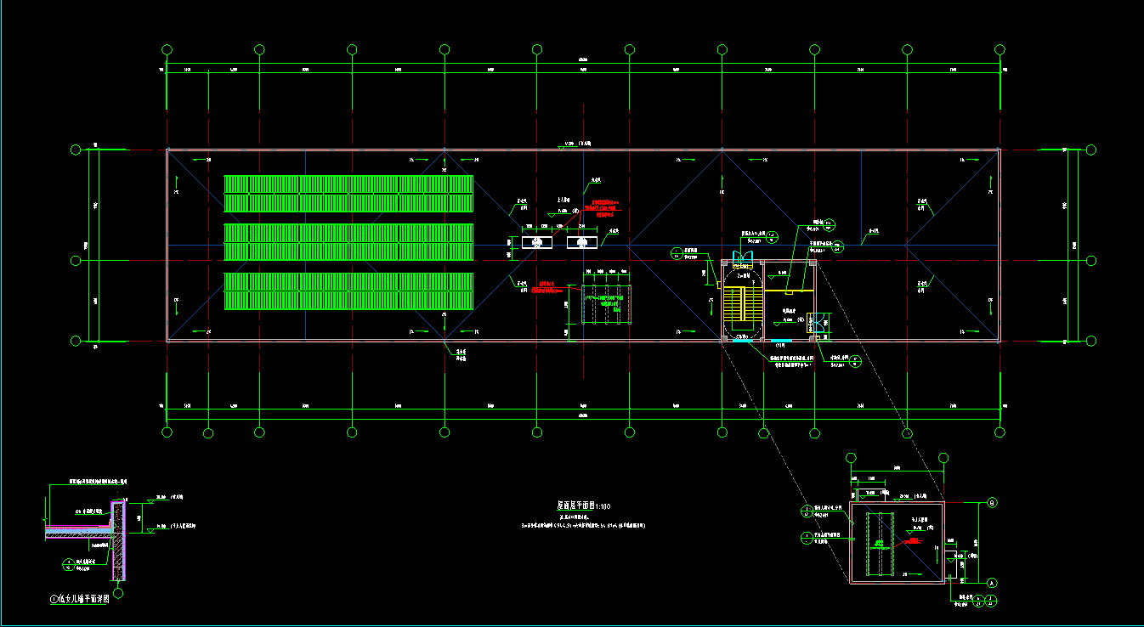Click the green framed opening below equipment boxes
The height and width of the screenshot is (627, 1144).
tap(606, 304)
